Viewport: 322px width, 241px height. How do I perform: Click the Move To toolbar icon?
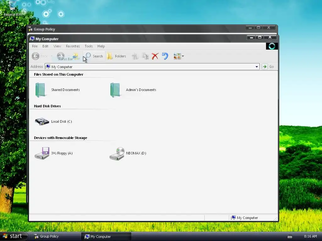(135, 56)
